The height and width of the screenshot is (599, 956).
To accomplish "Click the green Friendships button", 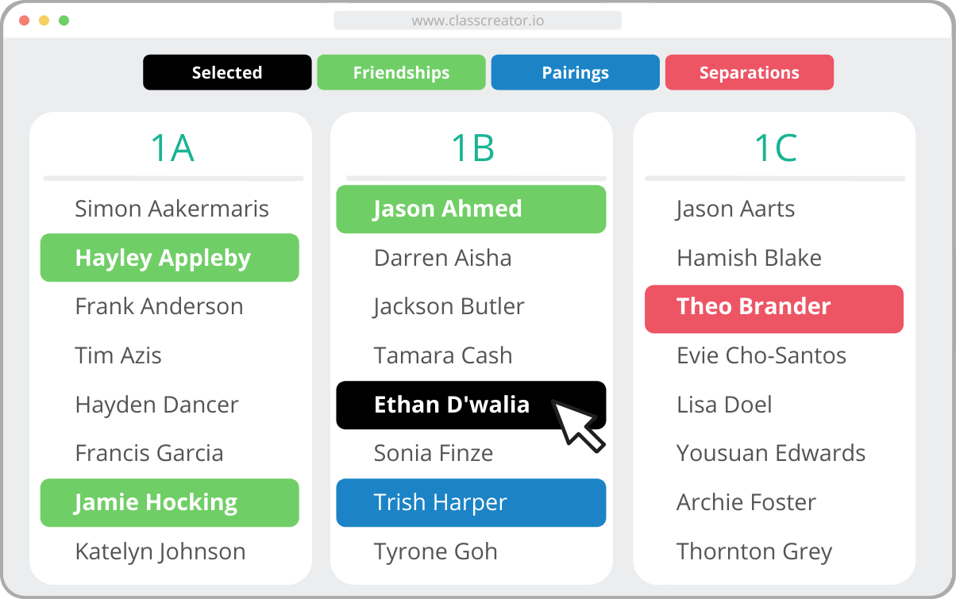I will (x=401, y=72).
